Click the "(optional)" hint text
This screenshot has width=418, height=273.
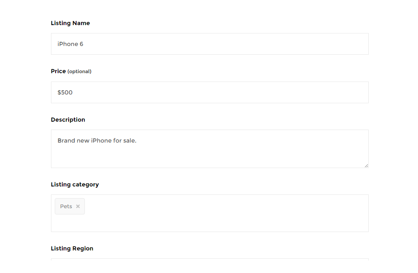(79, 71)
